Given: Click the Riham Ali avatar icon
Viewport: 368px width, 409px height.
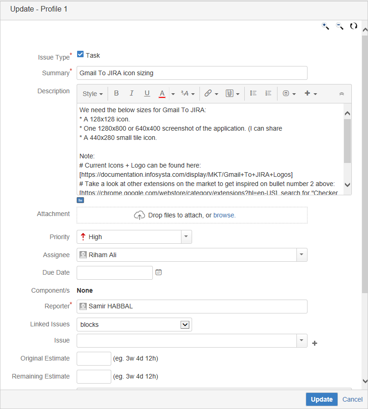Looking at the screenshot, I should pos(83,255).
